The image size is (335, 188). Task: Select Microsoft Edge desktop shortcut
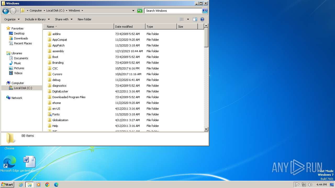tap(9, 164)
